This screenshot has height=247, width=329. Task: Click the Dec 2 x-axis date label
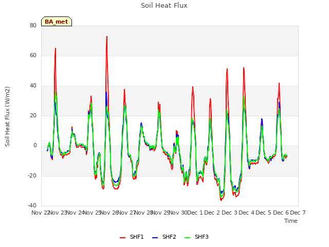212,213
